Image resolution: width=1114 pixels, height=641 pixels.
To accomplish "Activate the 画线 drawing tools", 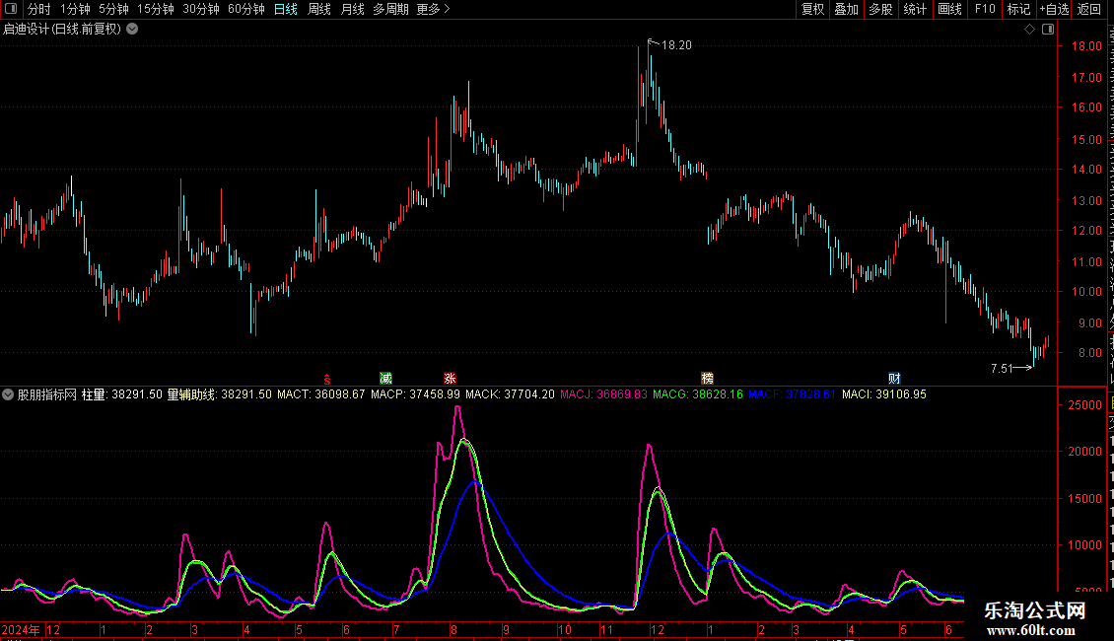I will 949,9.
